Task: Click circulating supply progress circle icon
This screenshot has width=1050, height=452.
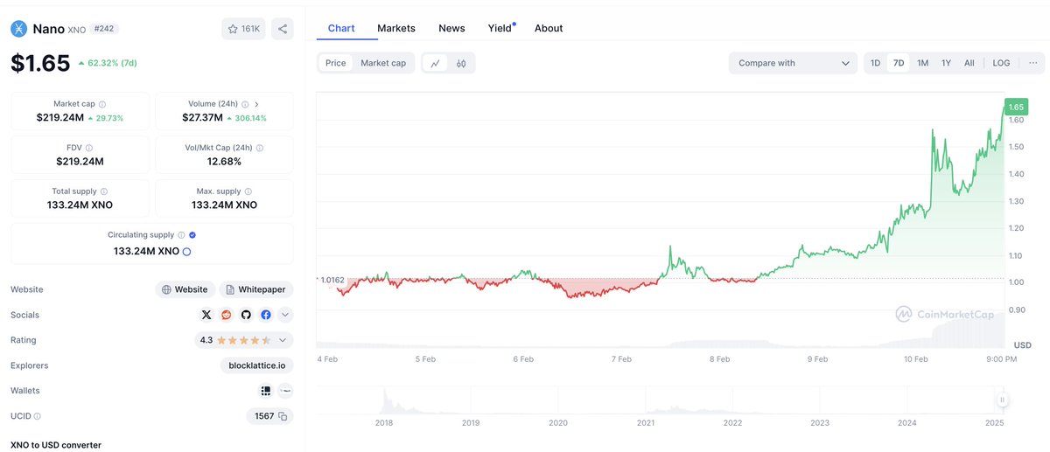Action: (186, 252)
